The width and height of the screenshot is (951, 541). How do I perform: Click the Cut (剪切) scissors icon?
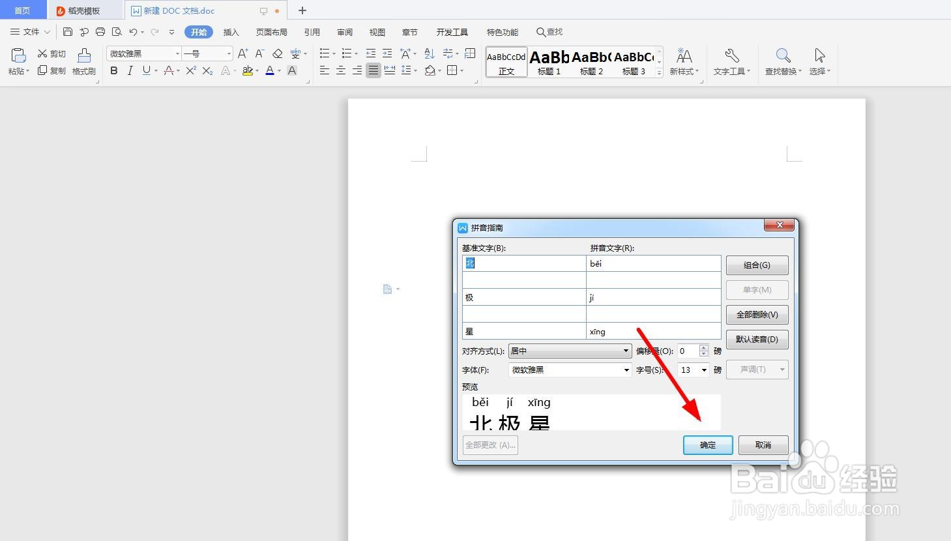point(42,53)
